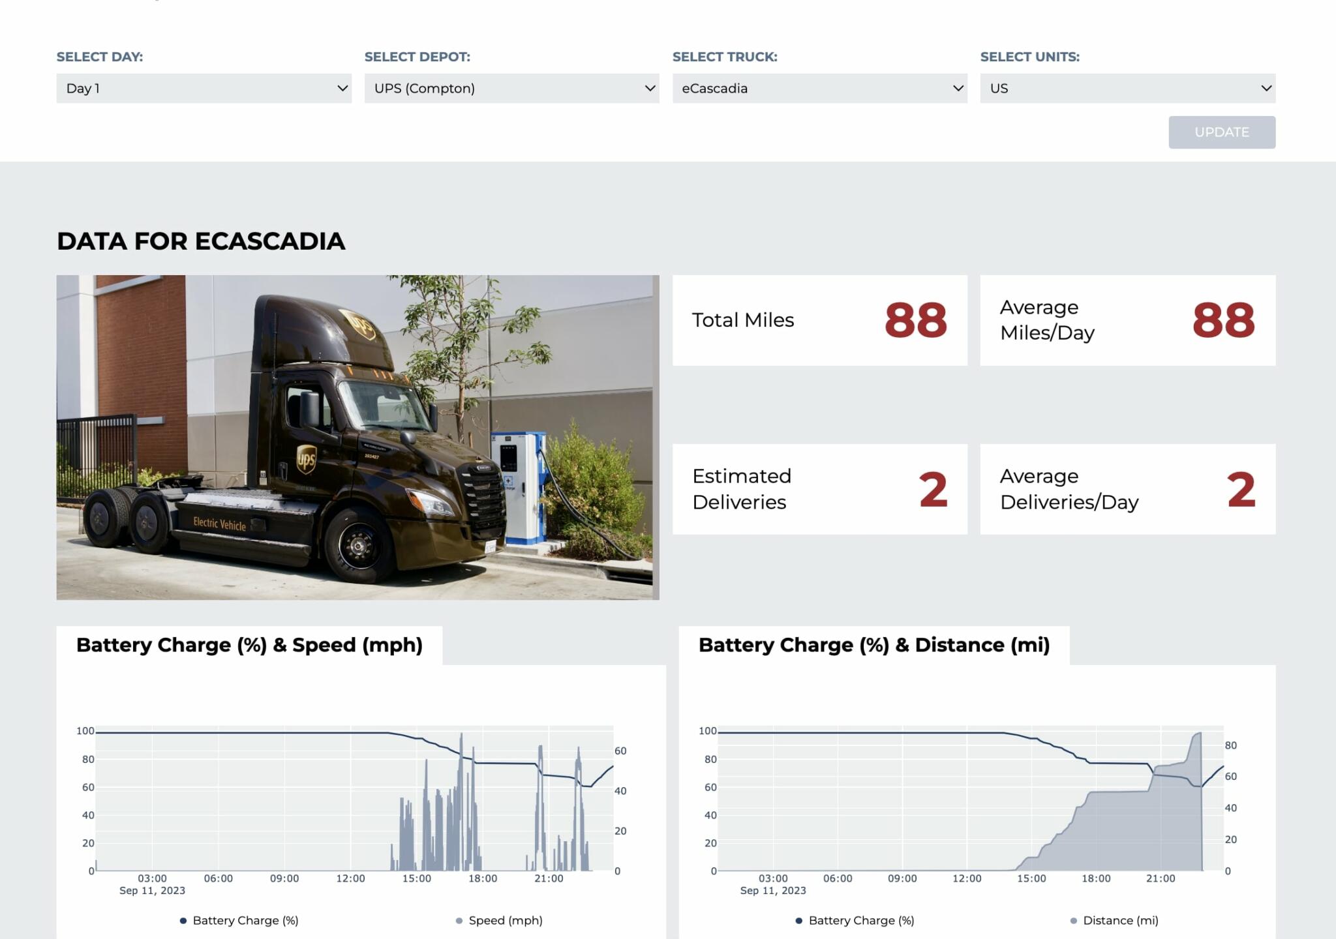Toggle the Distance (mi) legend entry

coord(1120,920)
